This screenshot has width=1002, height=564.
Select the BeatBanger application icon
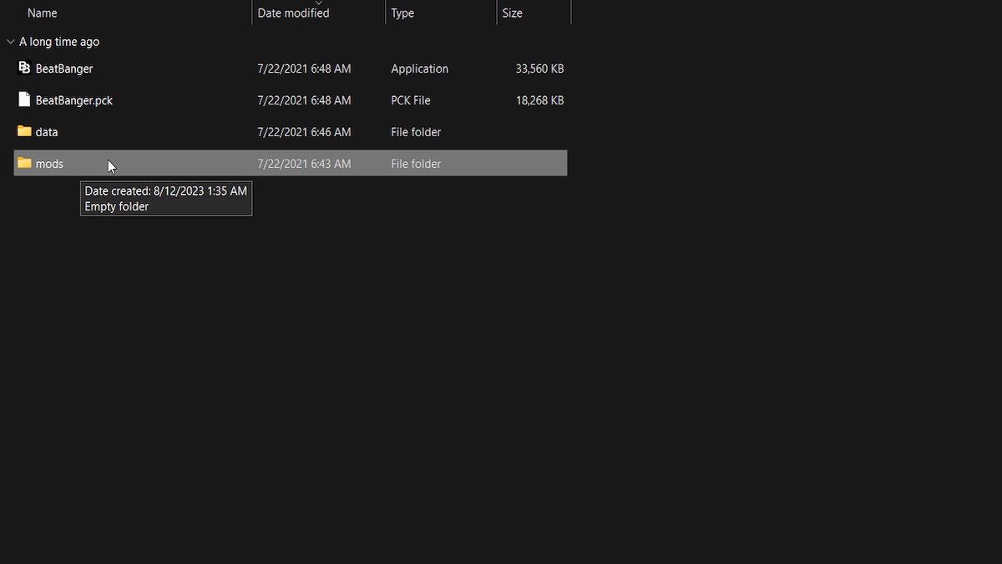(x=24, y=69)
